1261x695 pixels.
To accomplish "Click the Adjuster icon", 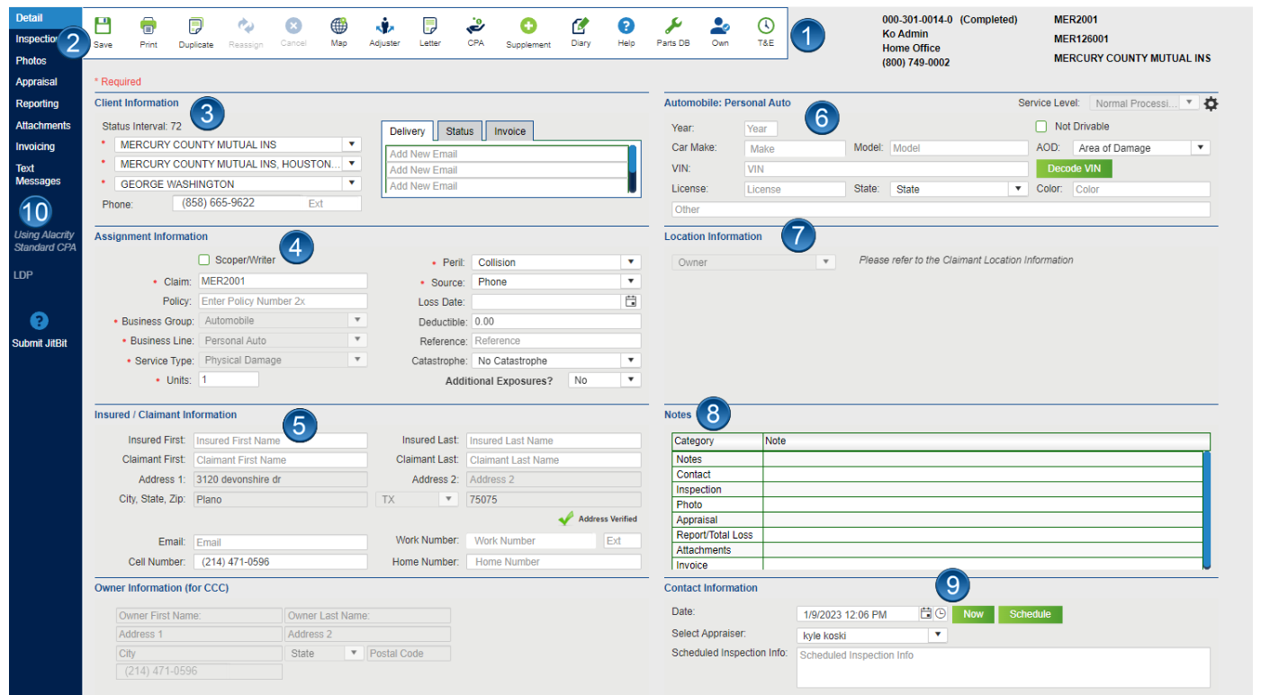I will [384, 26].
